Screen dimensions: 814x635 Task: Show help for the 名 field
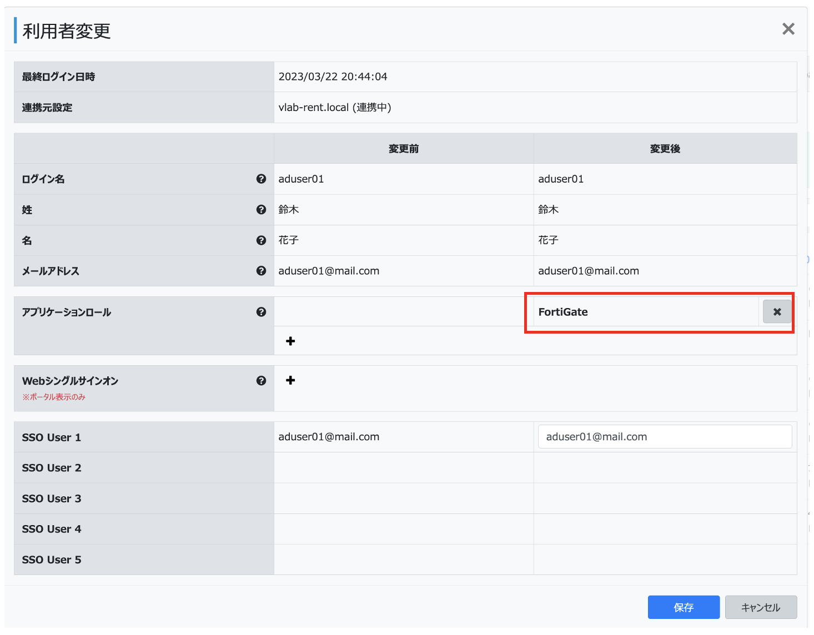pos(261,240)
